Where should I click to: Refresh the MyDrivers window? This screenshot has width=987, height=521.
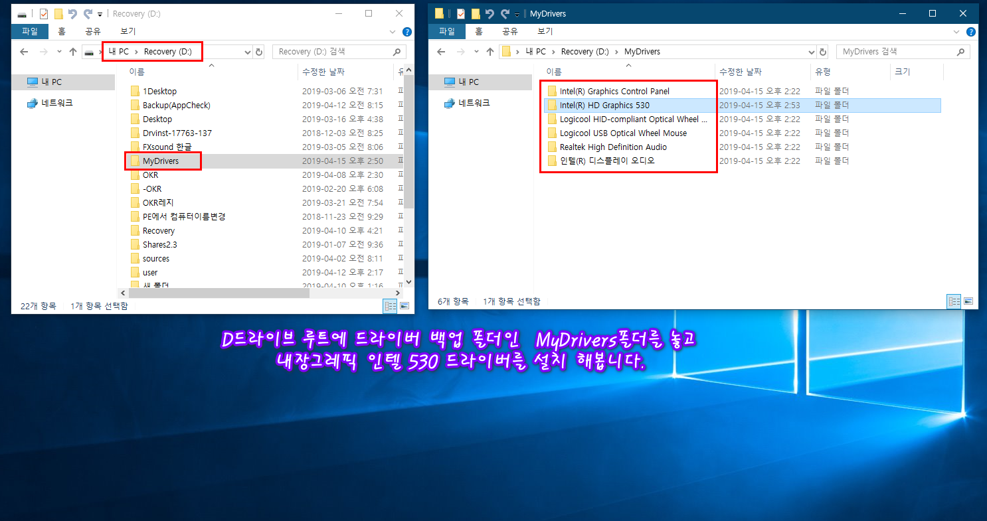tap(823, 52)
